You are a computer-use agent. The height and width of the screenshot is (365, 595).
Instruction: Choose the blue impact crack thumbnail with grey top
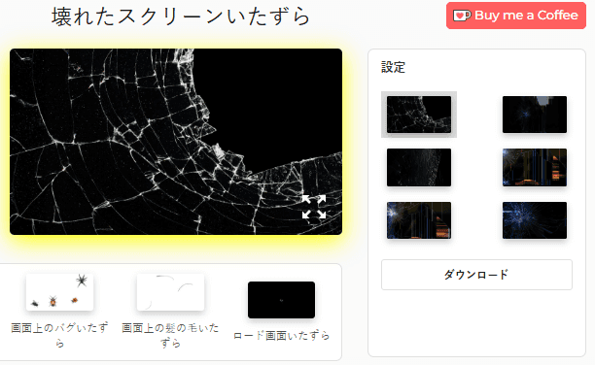point(535,115)
